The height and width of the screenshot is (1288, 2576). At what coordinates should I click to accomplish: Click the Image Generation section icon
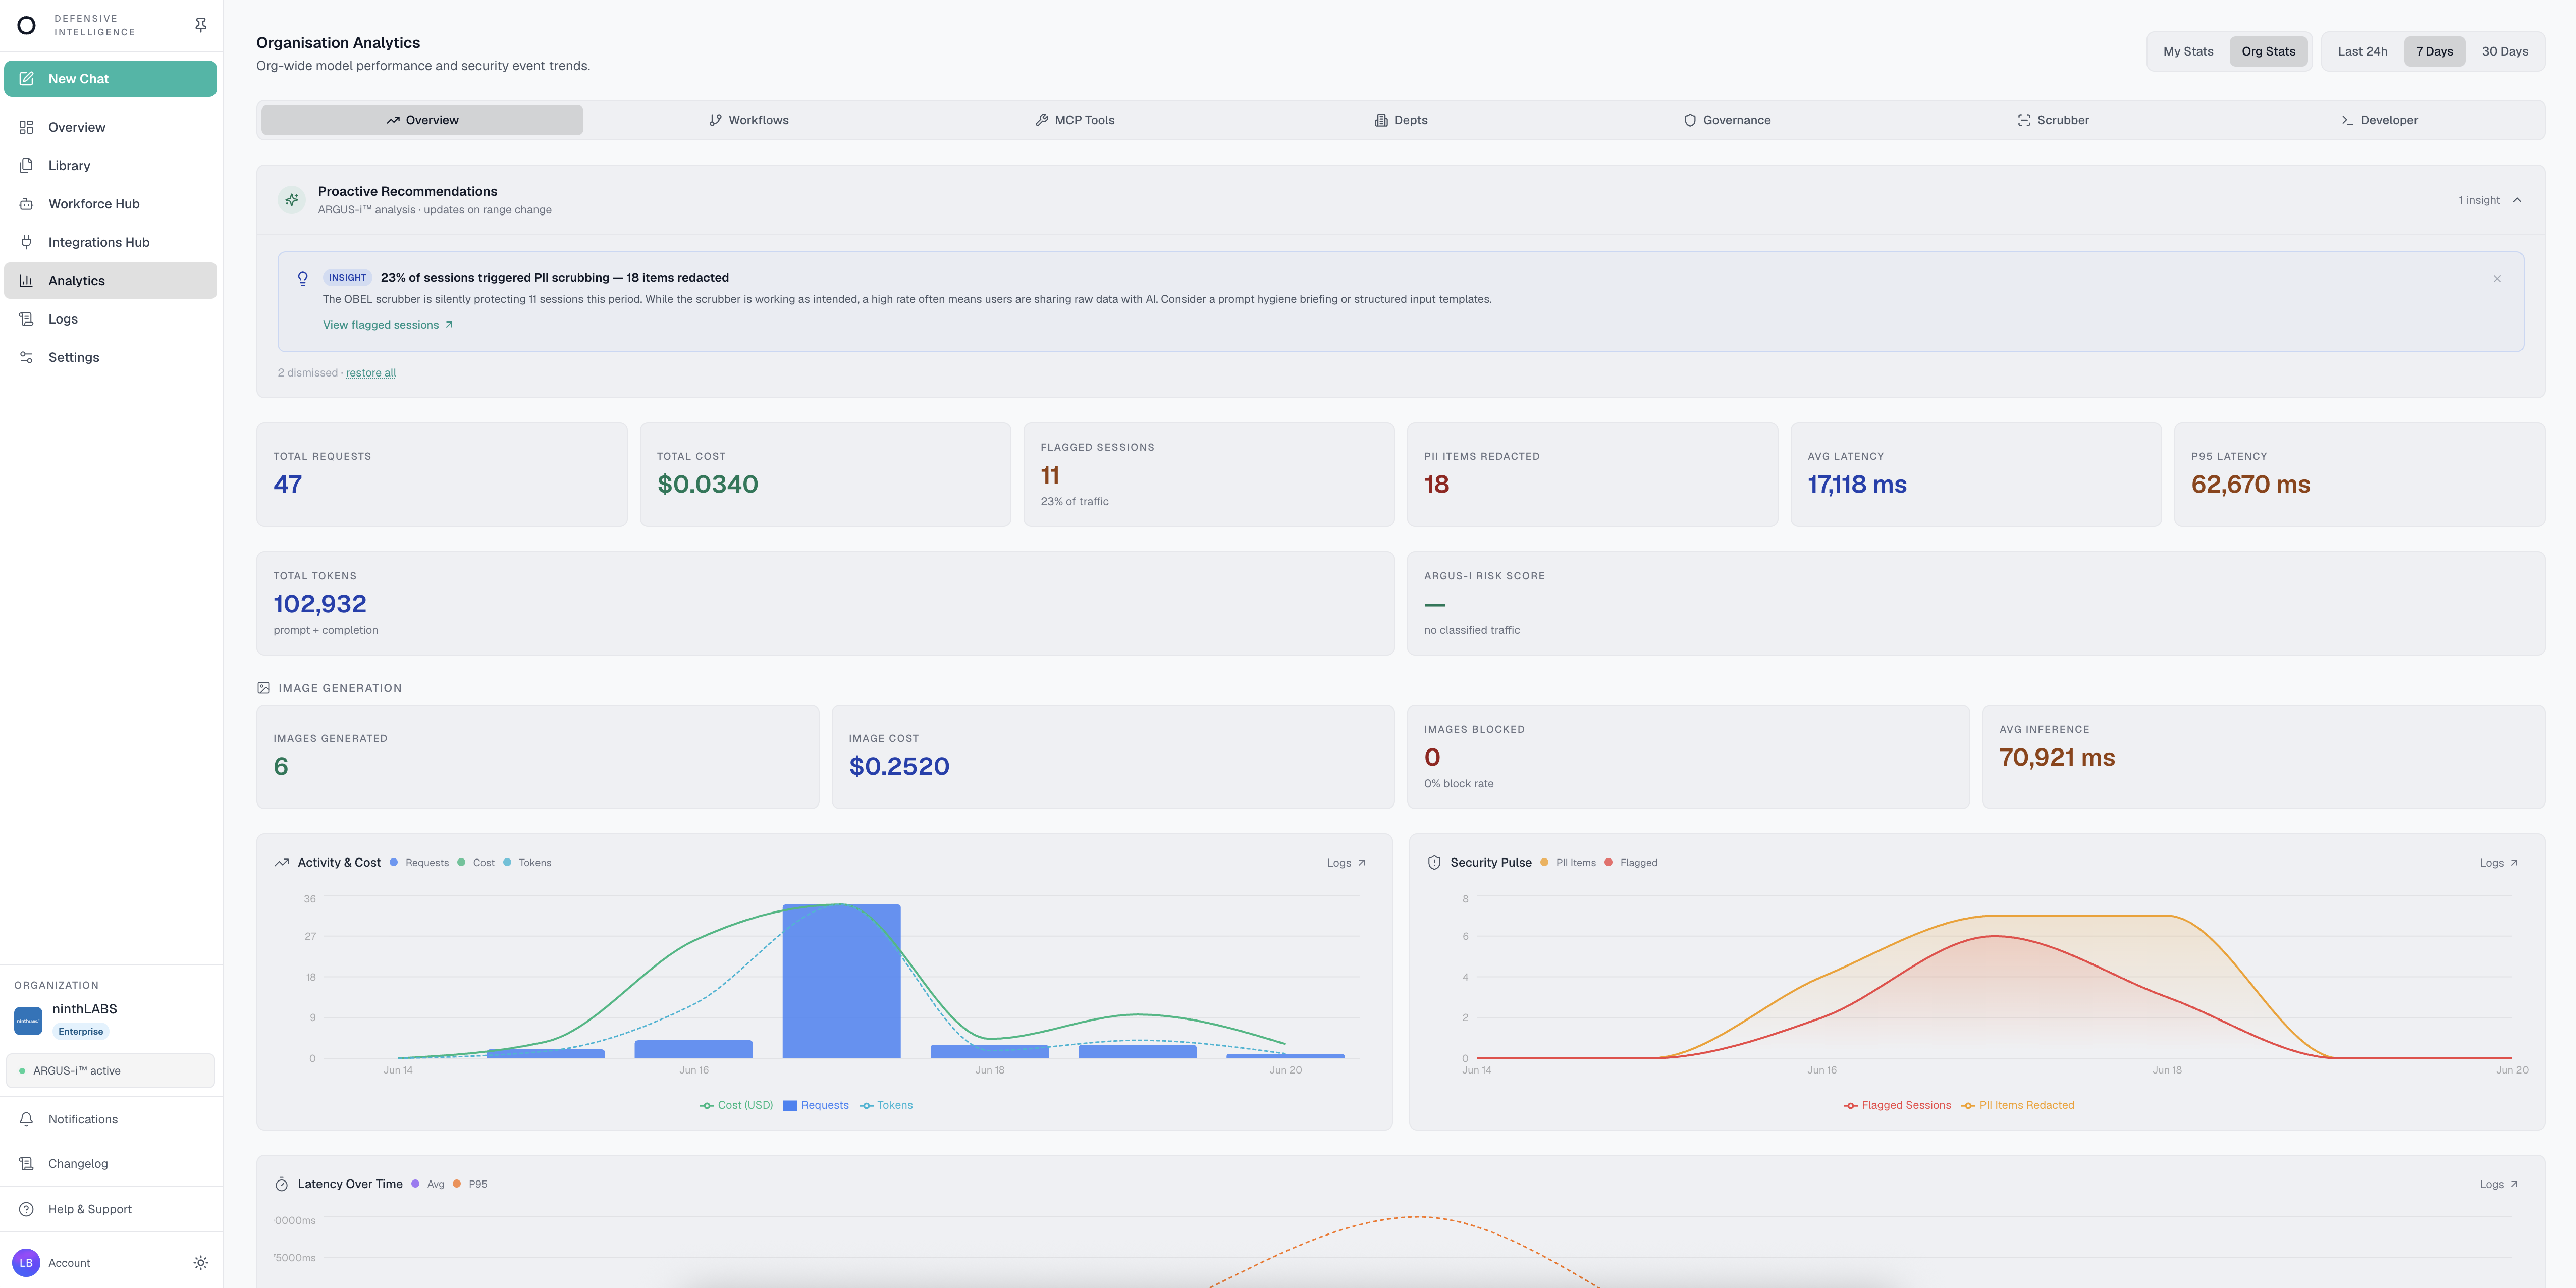[x=264, y=688]
